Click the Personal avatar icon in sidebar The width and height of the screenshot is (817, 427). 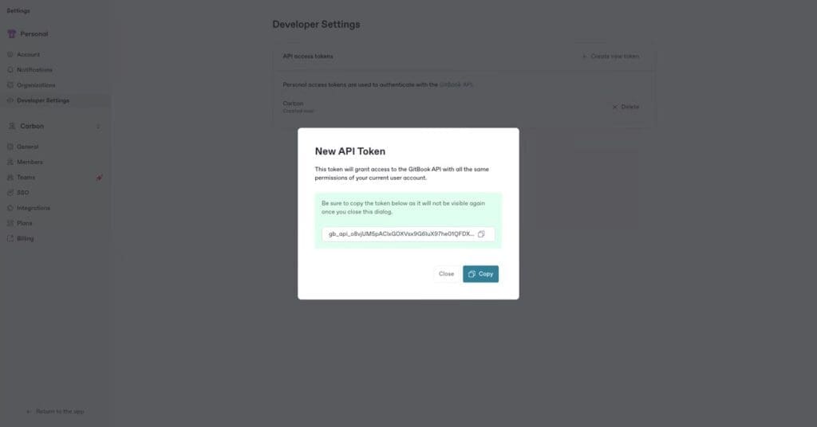[x=11, y=34]
